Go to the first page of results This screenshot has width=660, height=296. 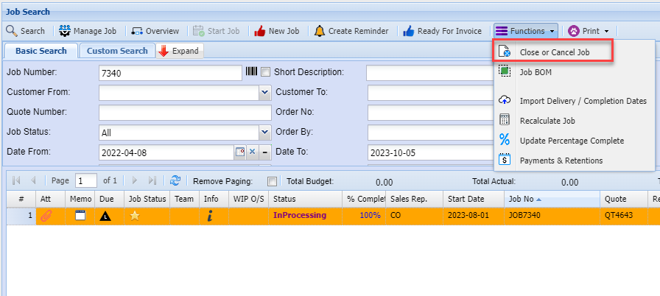[16, 180]
